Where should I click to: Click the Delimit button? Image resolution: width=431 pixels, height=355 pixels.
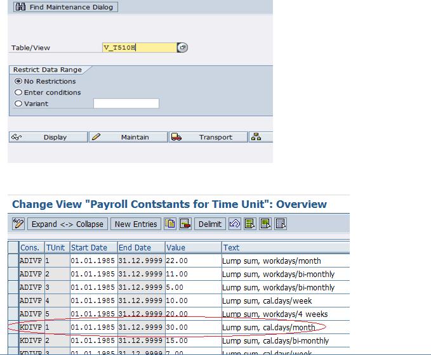(x=209, y=224)
